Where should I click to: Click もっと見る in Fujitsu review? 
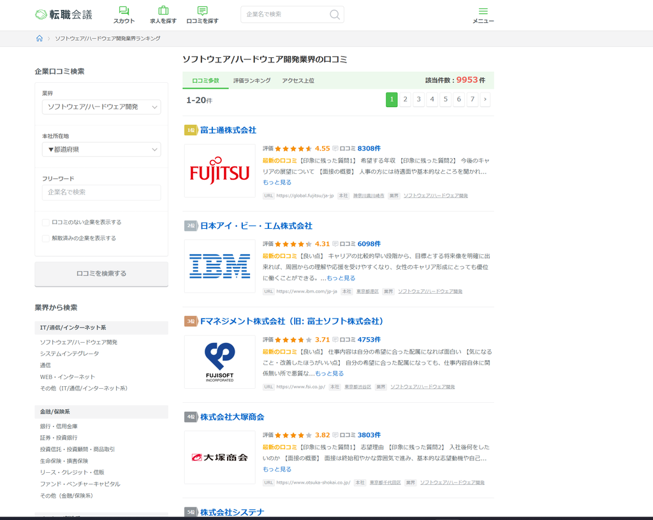tap(277, 183)
